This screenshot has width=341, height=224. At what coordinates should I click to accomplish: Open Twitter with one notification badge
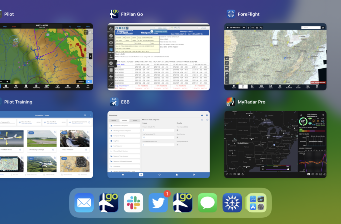[158, 203]
